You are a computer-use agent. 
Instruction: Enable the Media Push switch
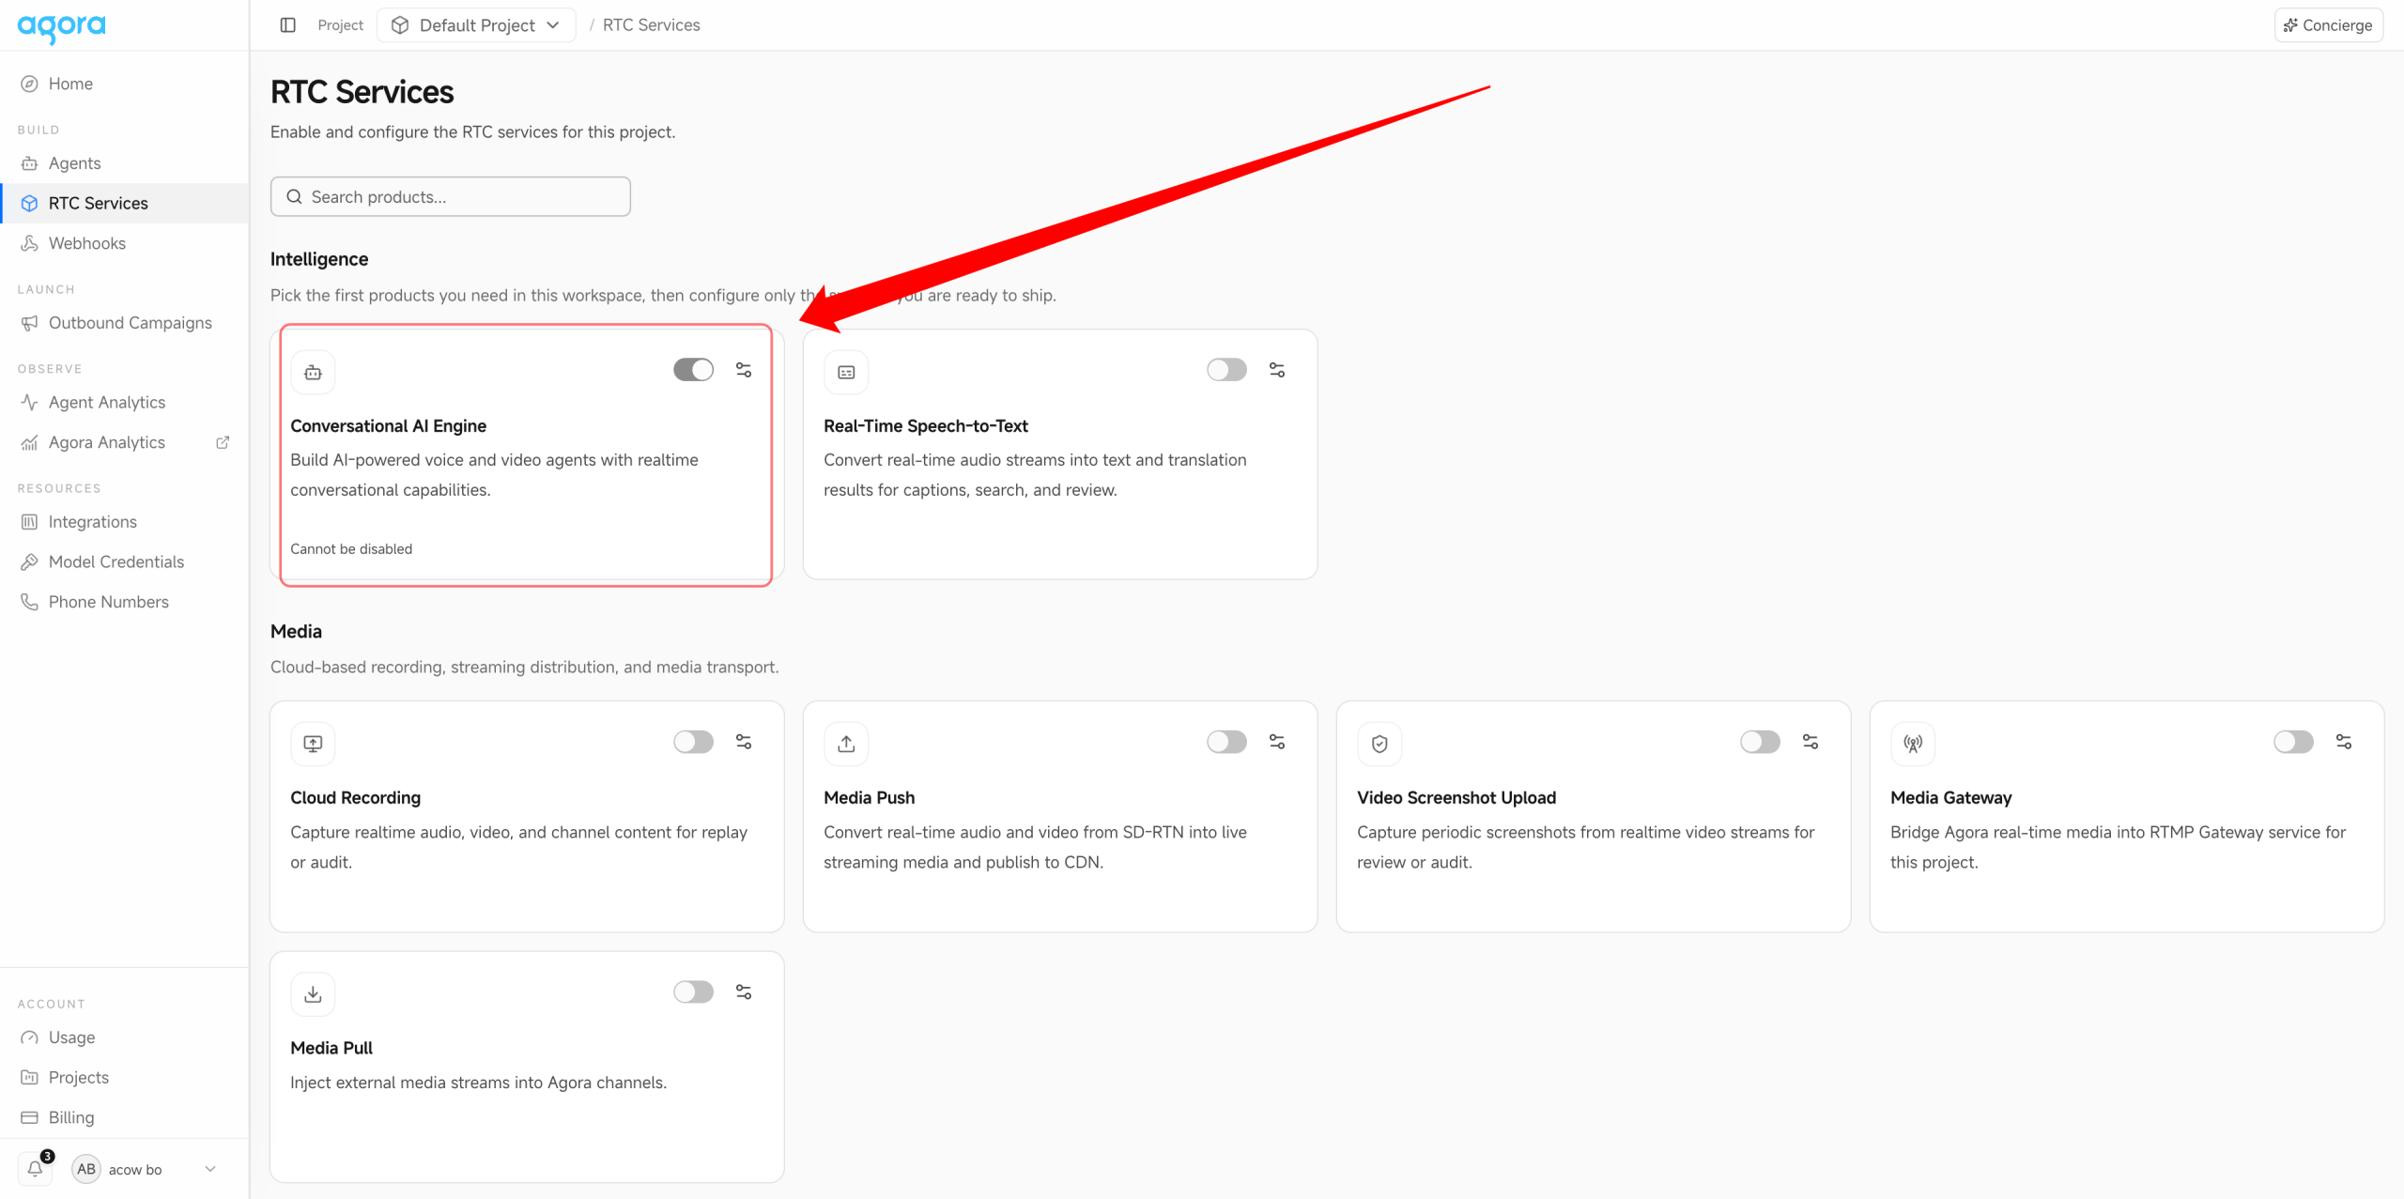click(1226, 742)
